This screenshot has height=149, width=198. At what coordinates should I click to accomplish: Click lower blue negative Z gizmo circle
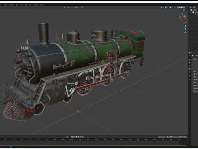point(182,20)
